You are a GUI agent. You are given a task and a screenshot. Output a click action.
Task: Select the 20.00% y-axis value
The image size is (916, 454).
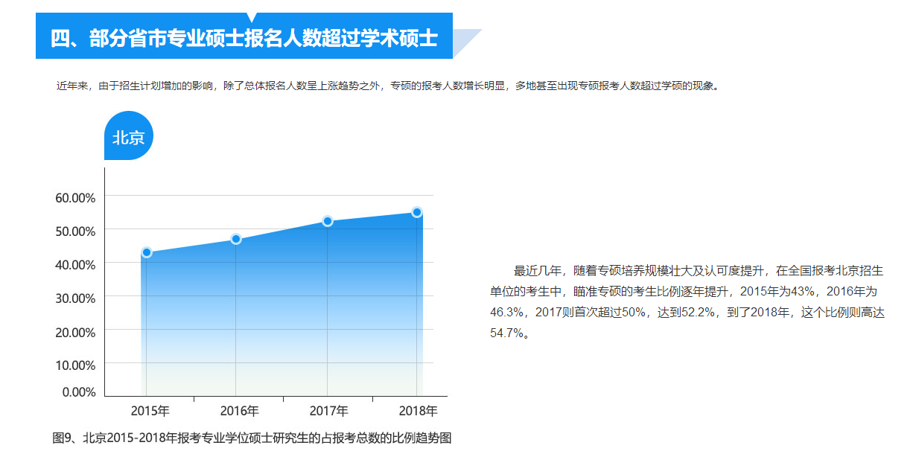click(x=75, y=332)
